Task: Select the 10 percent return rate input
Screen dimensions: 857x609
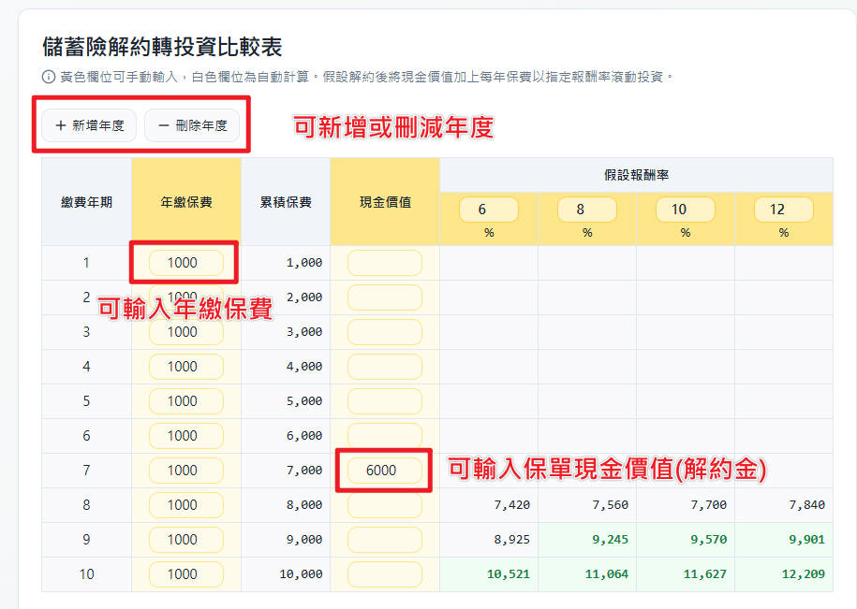Action: (685, 210)
